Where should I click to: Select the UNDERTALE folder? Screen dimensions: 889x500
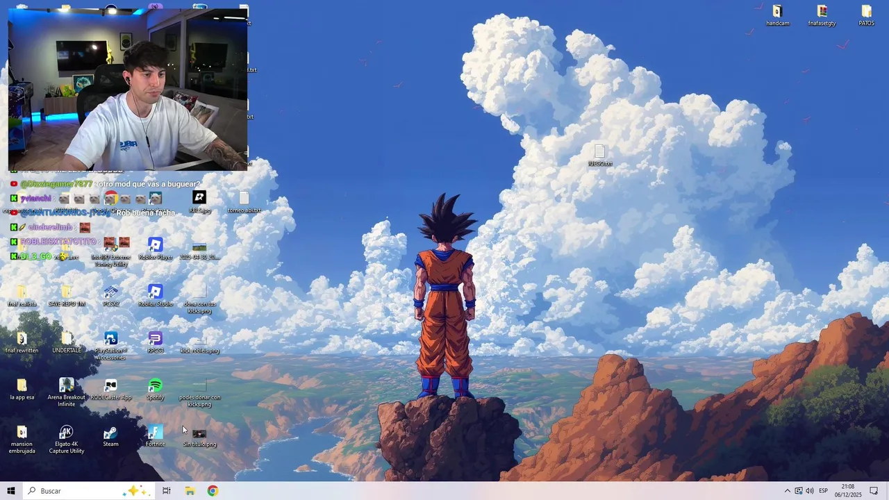67,342
